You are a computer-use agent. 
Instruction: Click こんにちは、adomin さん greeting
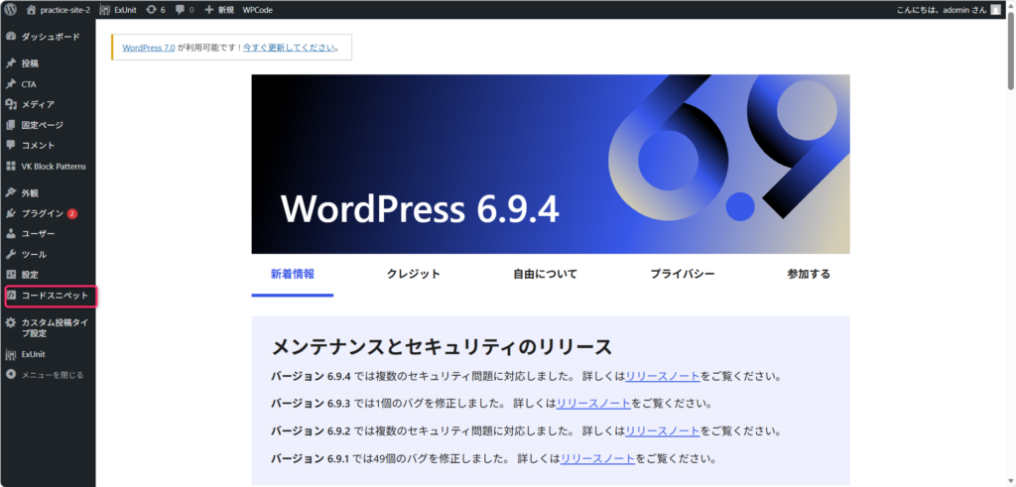click(942, 10)
